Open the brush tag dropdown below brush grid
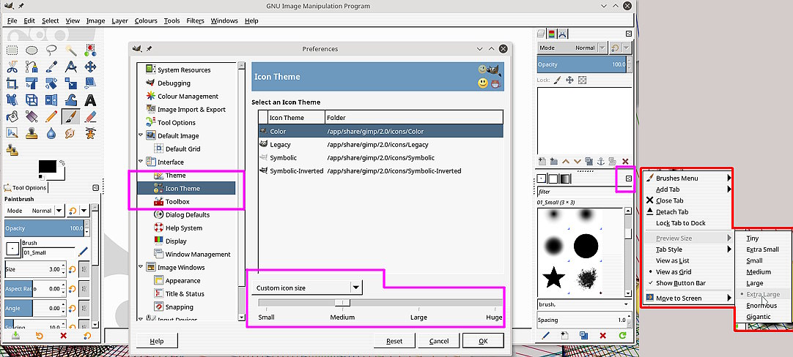Image resolution: width=793 pixels, height=357 pixels. pyautogui.click(x=585, y=304)
